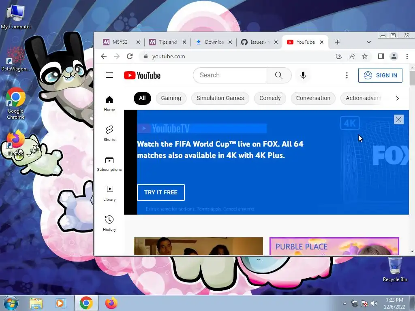This screenshot has width=415, height=311.
Task: Show hidden tray icons arrow
Action: pyautogui.click(x=344, y=303)
